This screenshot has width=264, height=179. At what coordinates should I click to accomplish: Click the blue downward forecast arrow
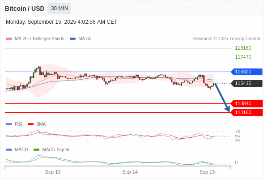(222, 98)
